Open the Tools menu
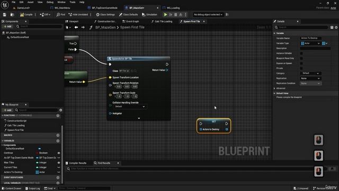Image resolution: width=339 pixels, height=191 pixels. coord(73,2)
